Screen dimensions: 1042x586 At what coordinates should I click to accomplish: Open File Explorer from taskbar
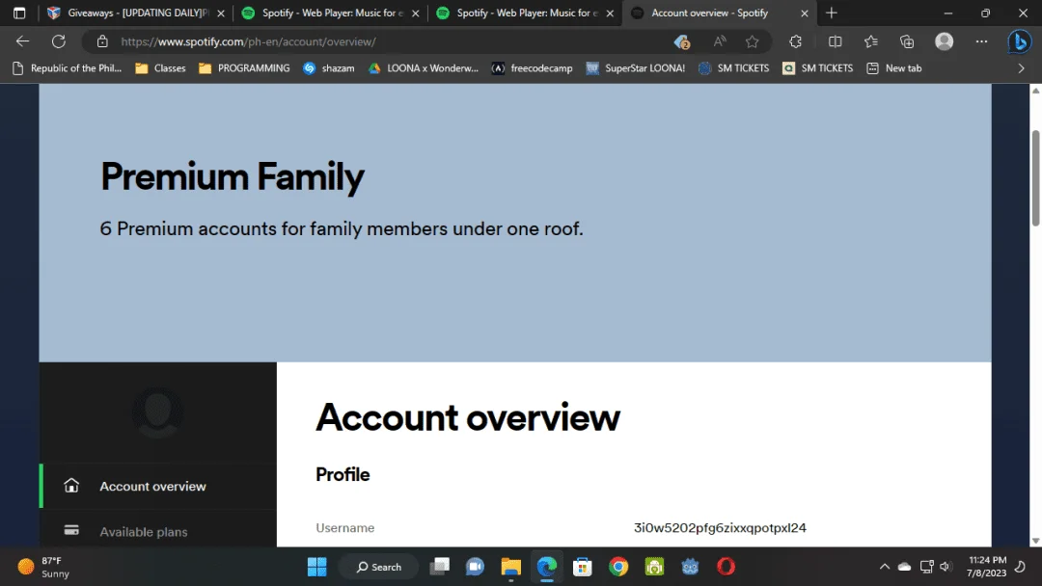(x=511, y=567)
